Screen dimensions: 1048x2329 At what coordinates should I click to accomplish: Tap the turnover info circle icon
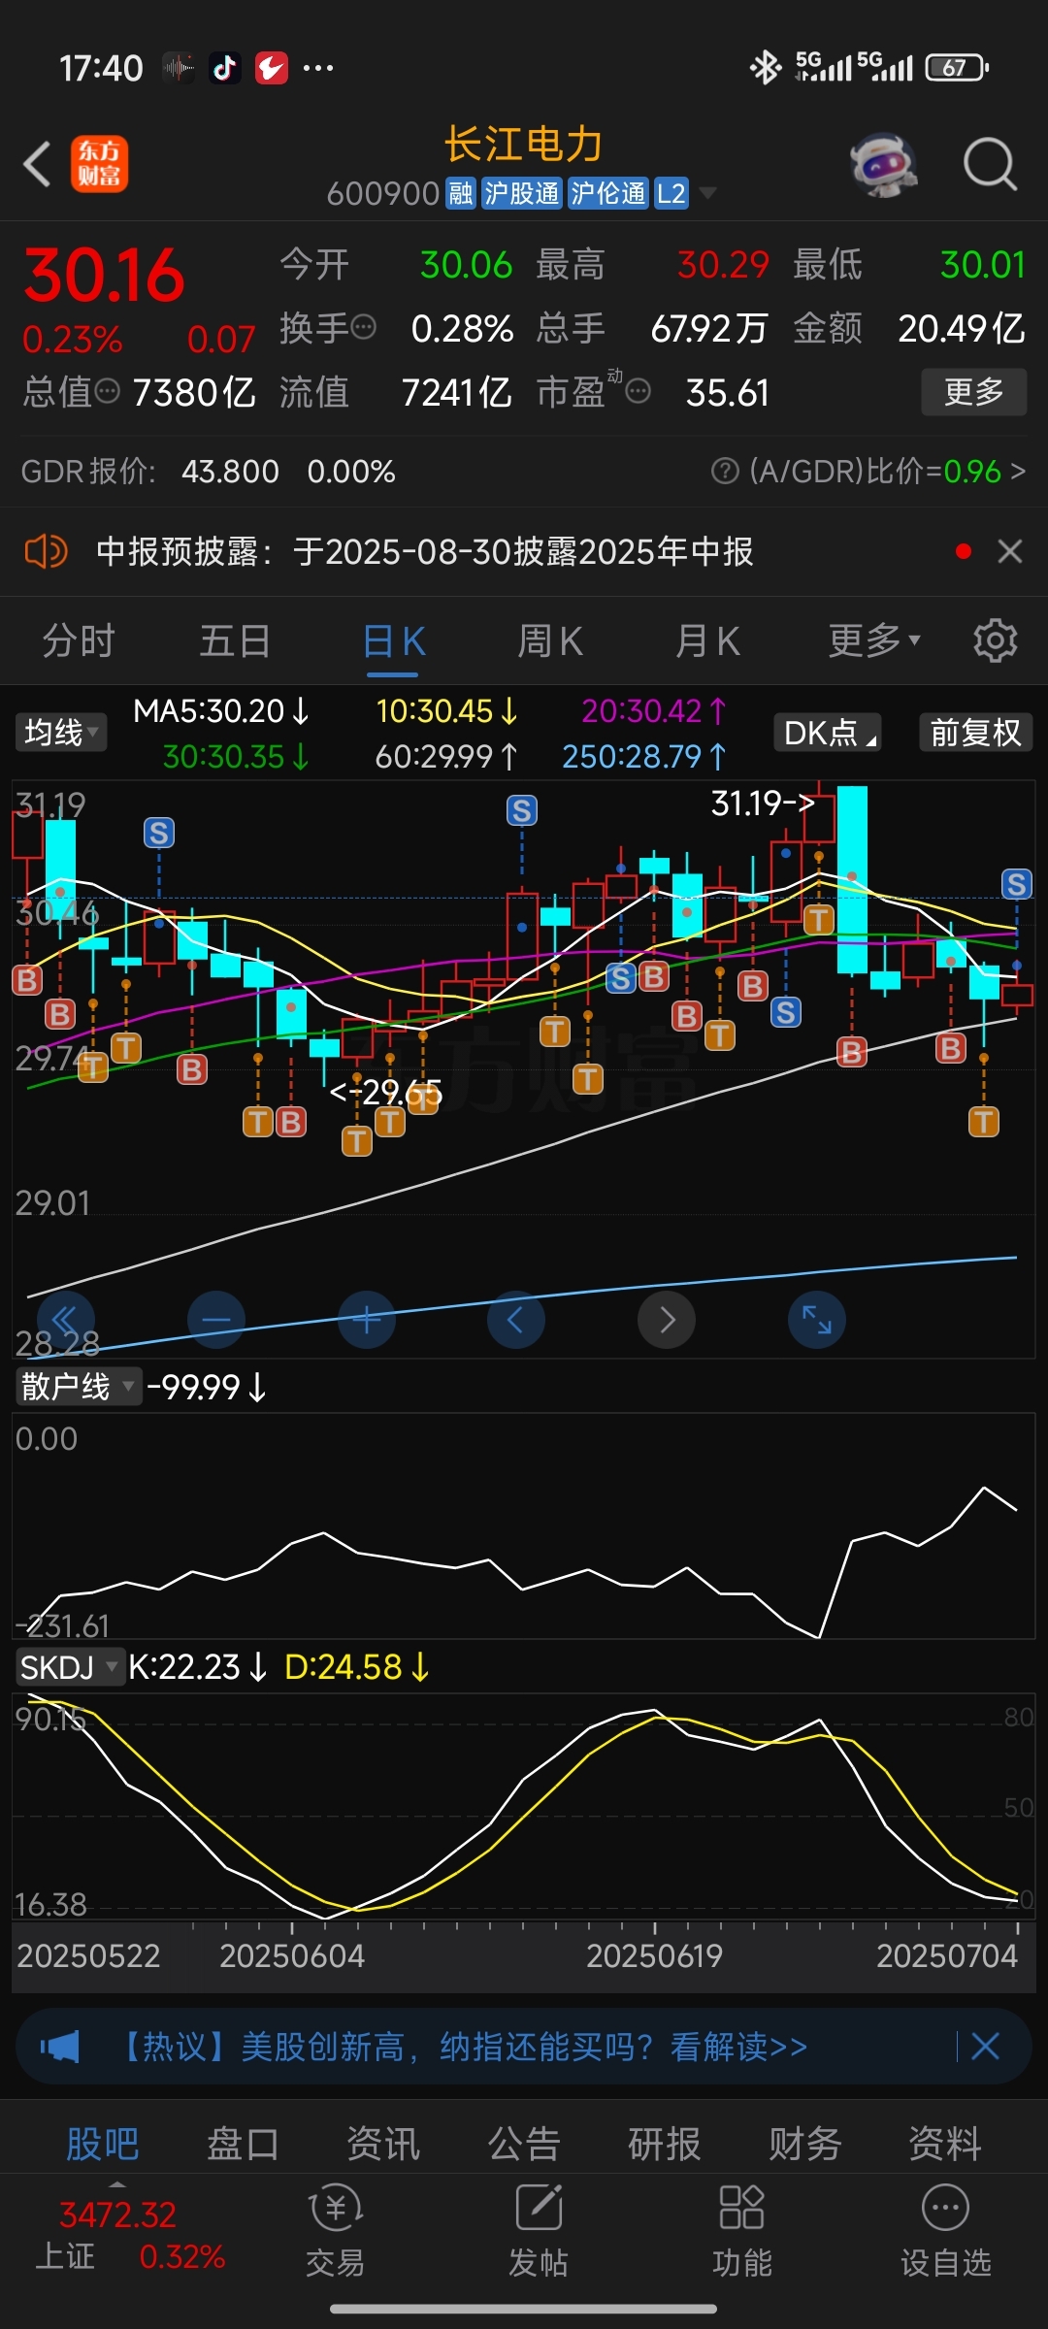(364, 327)
